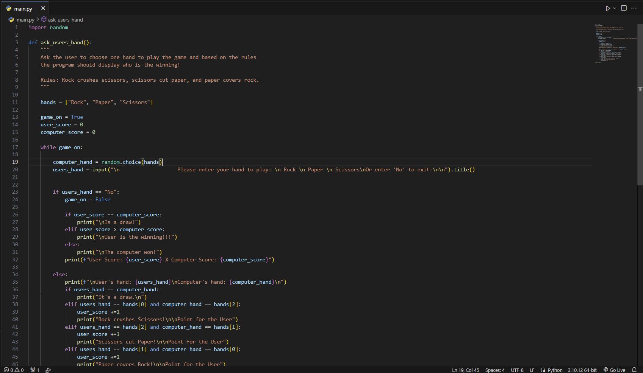The height and width of the screenshot is (373, 643).
Task: Click the "Is a draw!" print statement
Action: coord(109,222)
